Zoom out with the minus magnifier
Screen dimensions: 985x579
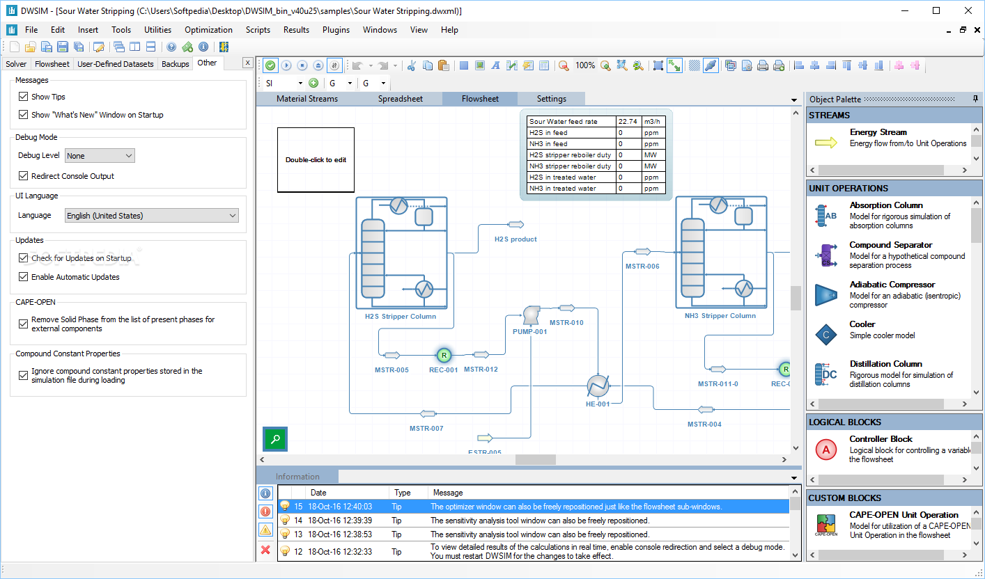564,65
